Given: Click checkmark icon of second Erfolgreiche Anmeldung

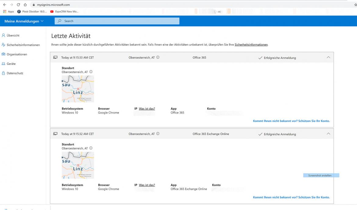Looking at the screenshot, I should pyautogui.click(x=260, y=134).
